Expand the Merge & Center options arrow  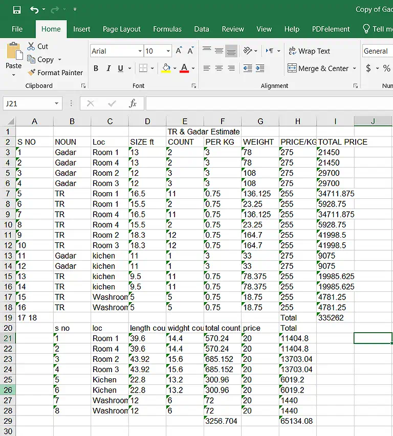[x=354, y=68]
